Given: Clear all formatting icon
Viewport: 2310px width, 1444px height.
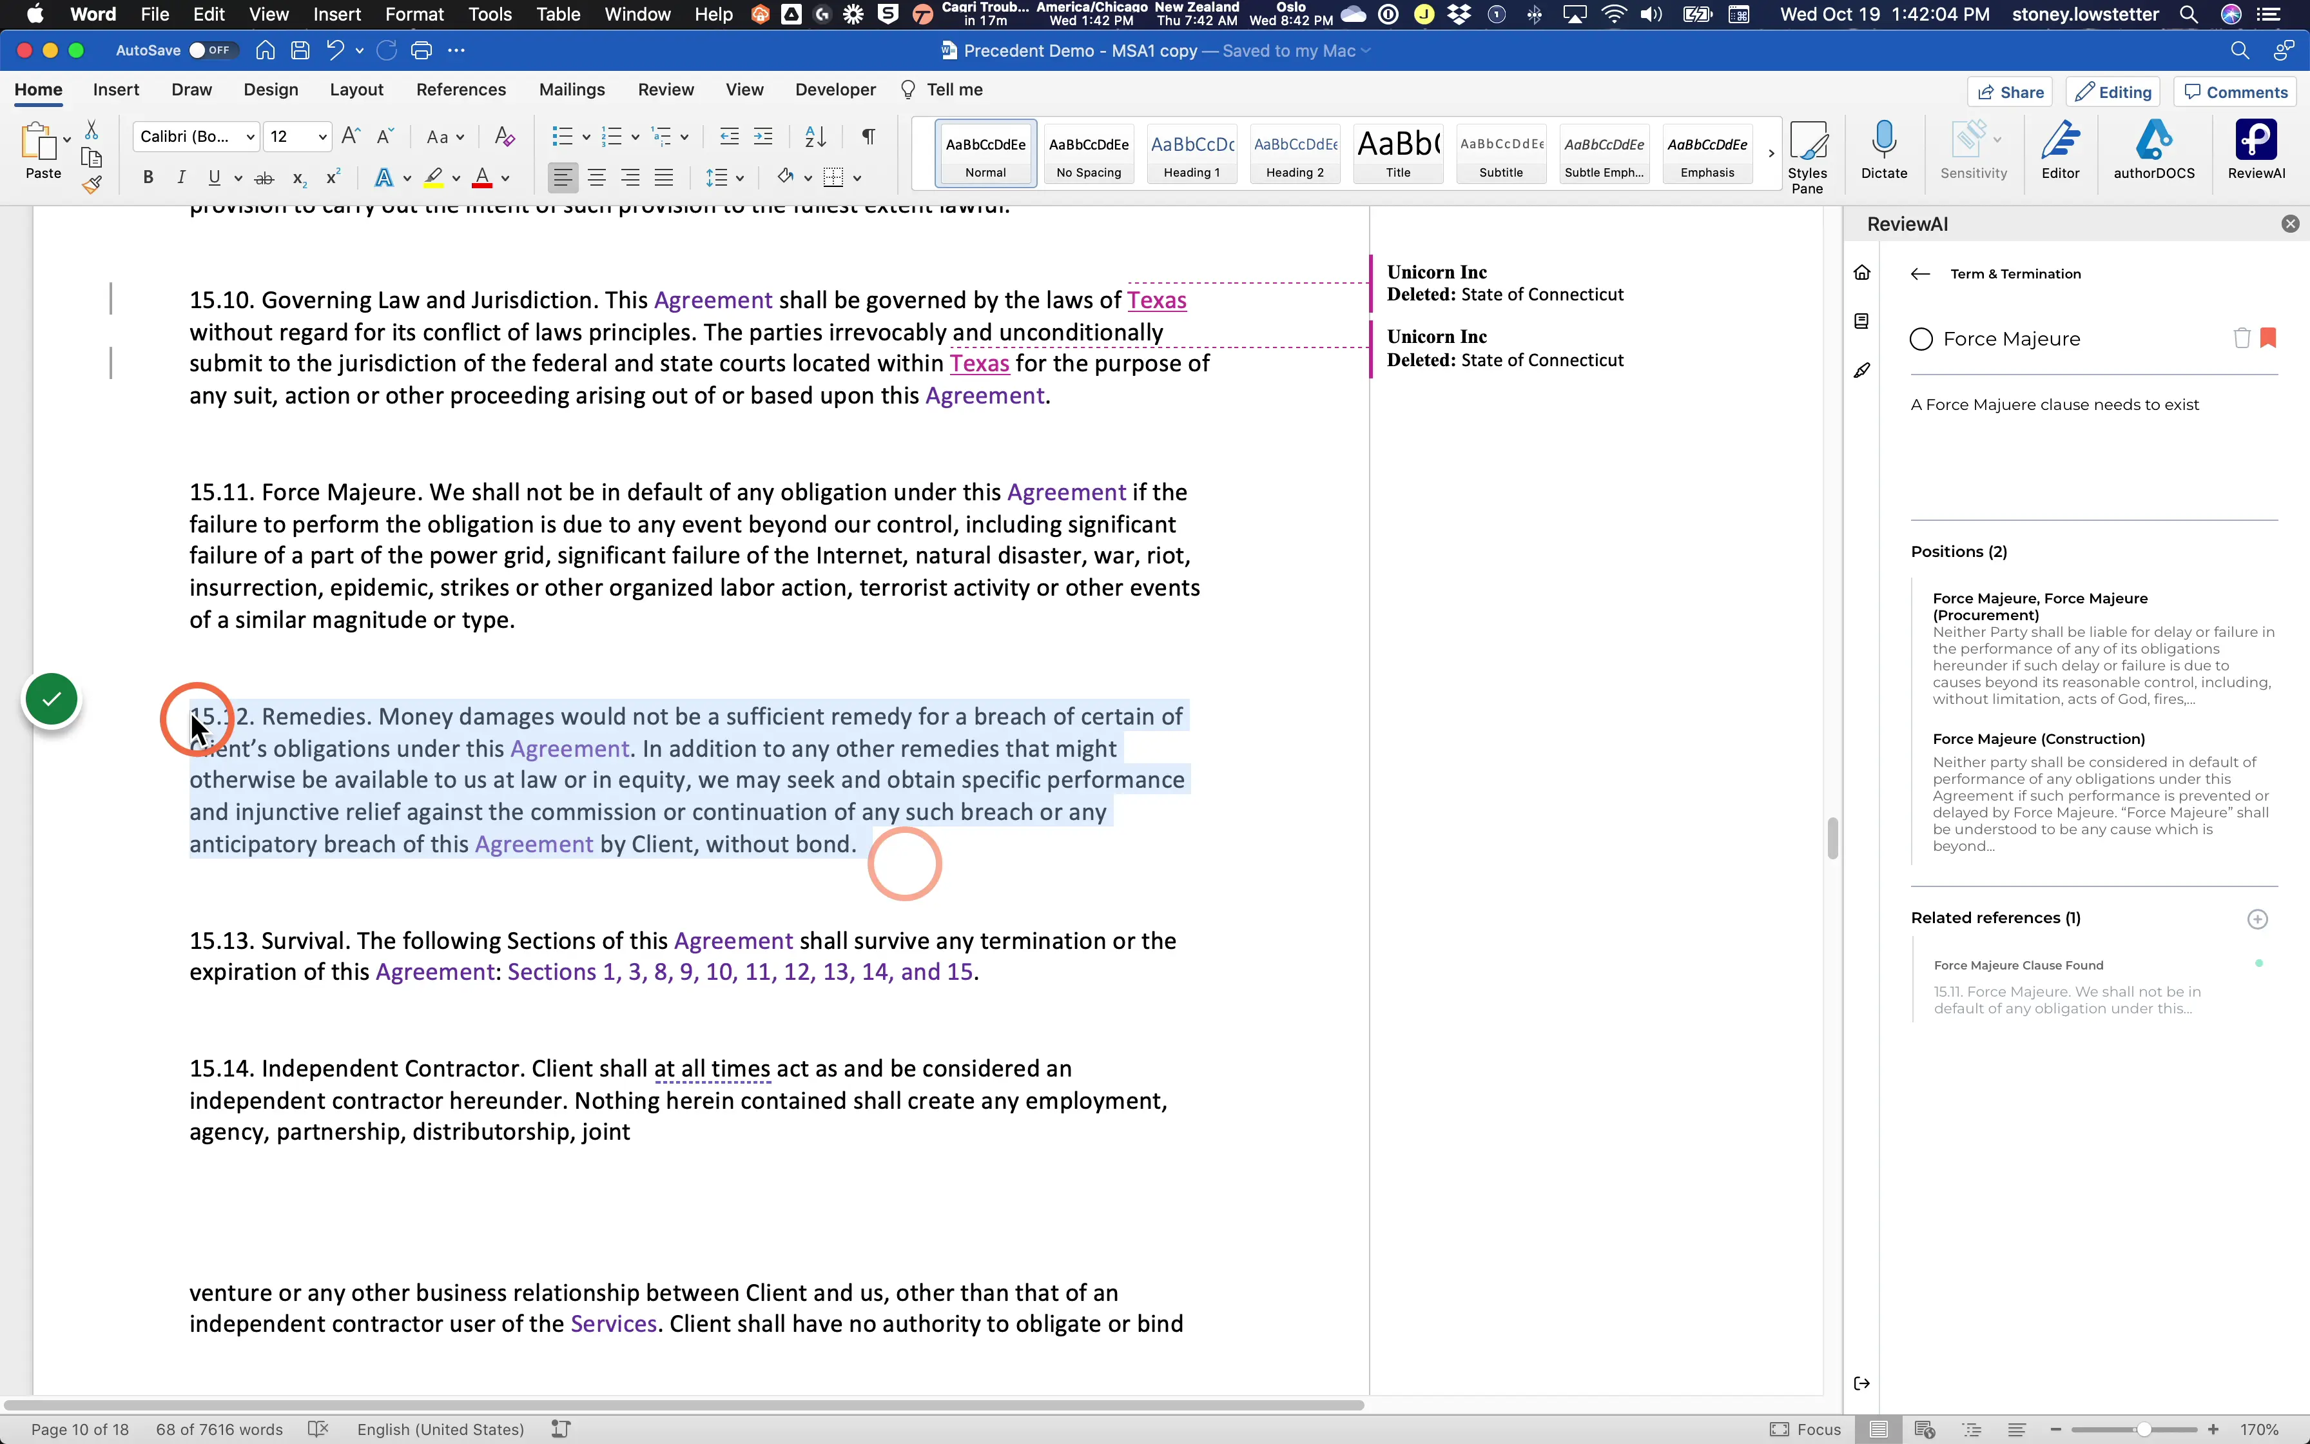Looking at the screenshot, I should pyautogui.click(x=505, y=137).
